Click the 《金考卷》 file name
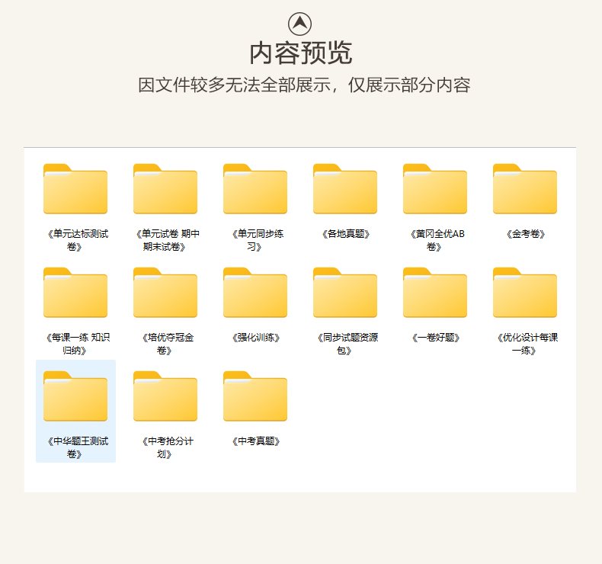 525,234
